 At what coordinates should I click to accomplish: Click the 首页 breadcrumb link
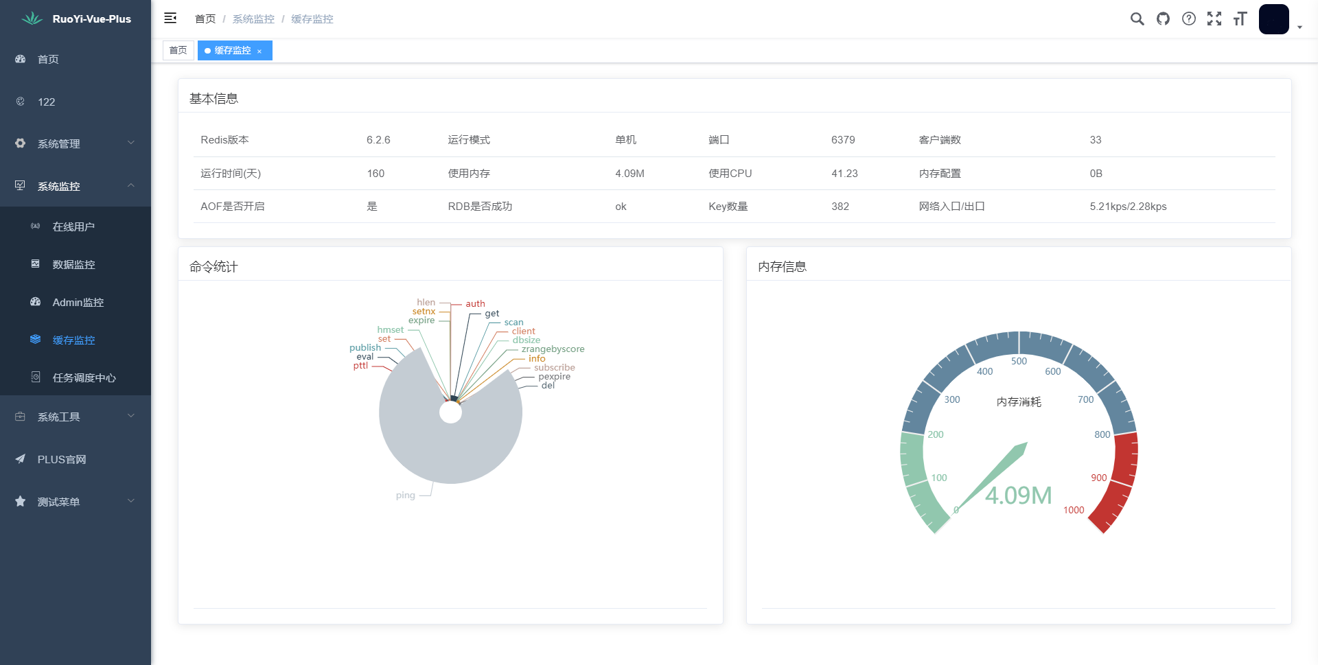tap(205, 19)
